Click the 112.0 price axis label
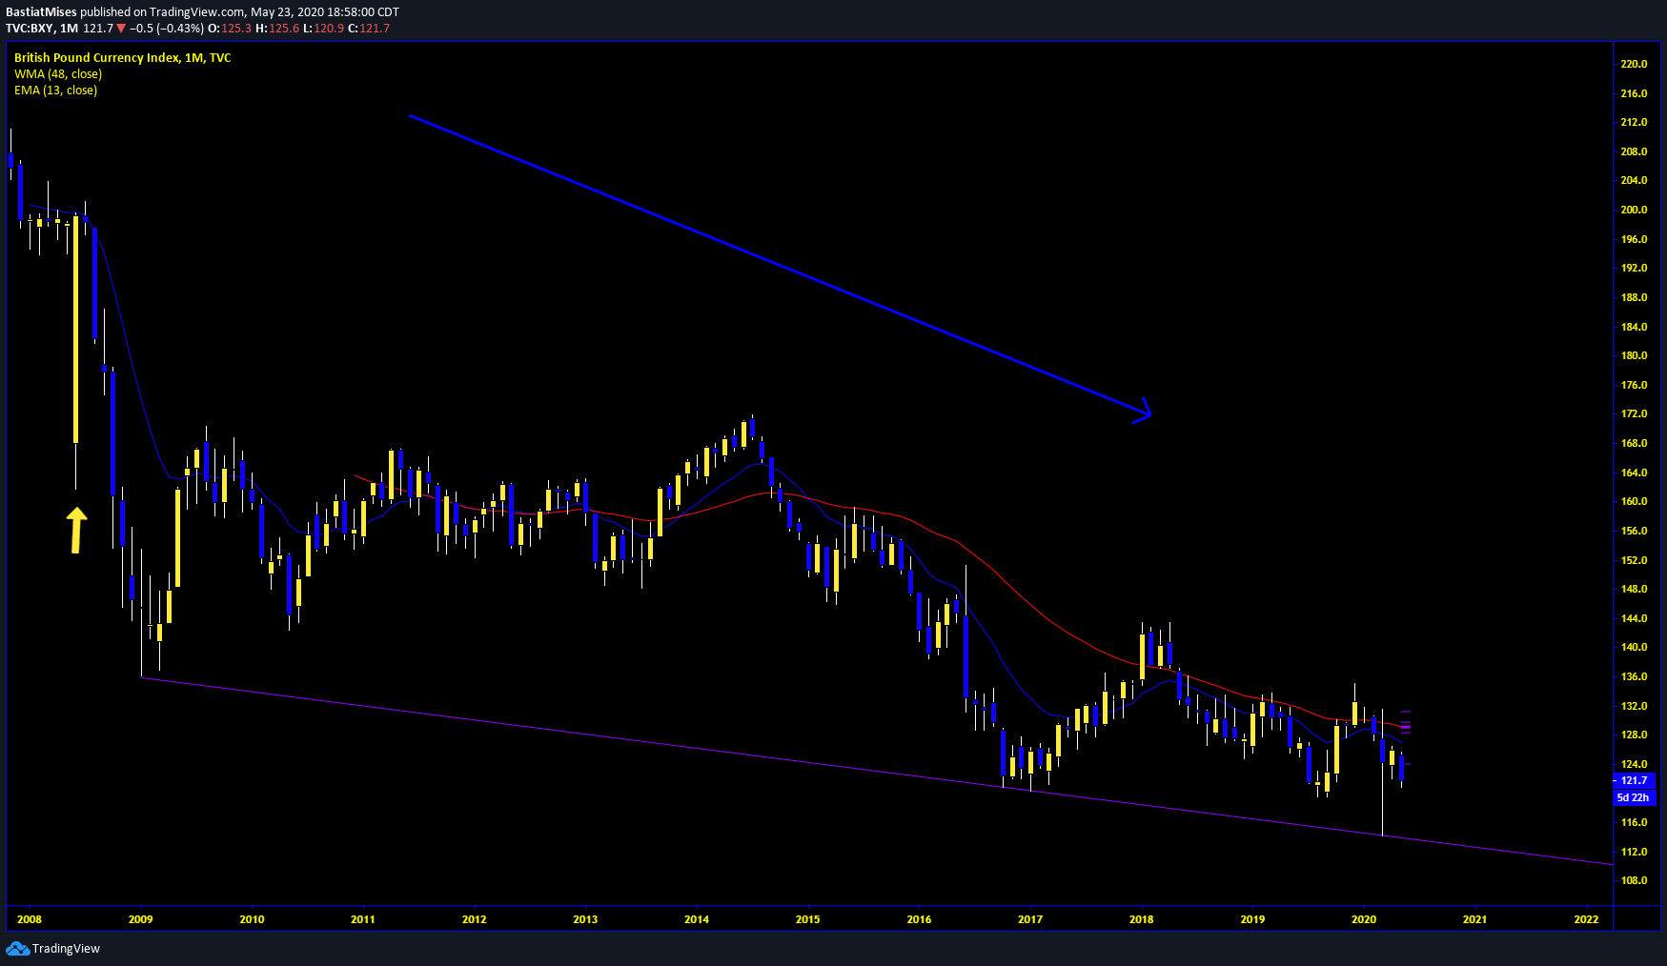 tap(1634, 852)
